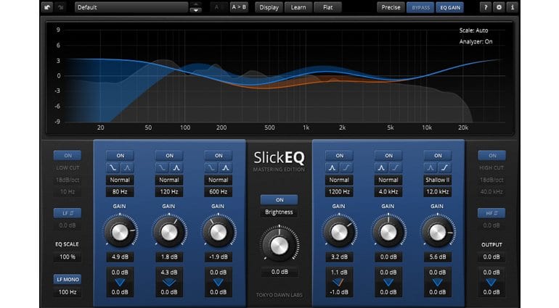Toggle the High Cut ON switch
The width and height of the screenshot is (559, 308).
point(492,156)
